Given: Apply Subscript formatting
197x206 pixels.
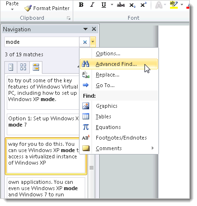Looking at the screenshot, I should pyautogui.click(x=132, y=5).
